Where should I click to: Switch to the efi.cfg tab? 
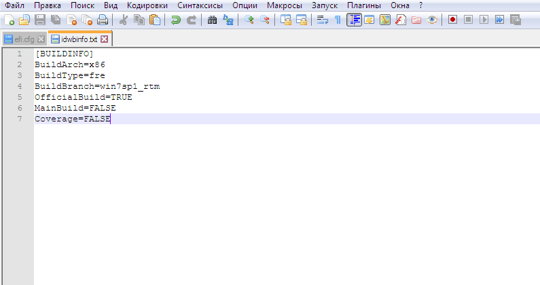pos(24,39)
